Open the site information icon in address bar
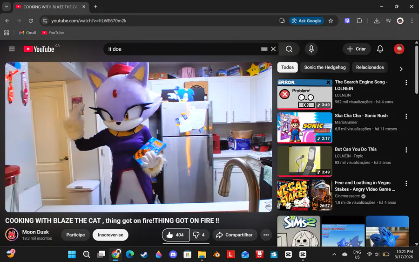 tap(45, 21)
